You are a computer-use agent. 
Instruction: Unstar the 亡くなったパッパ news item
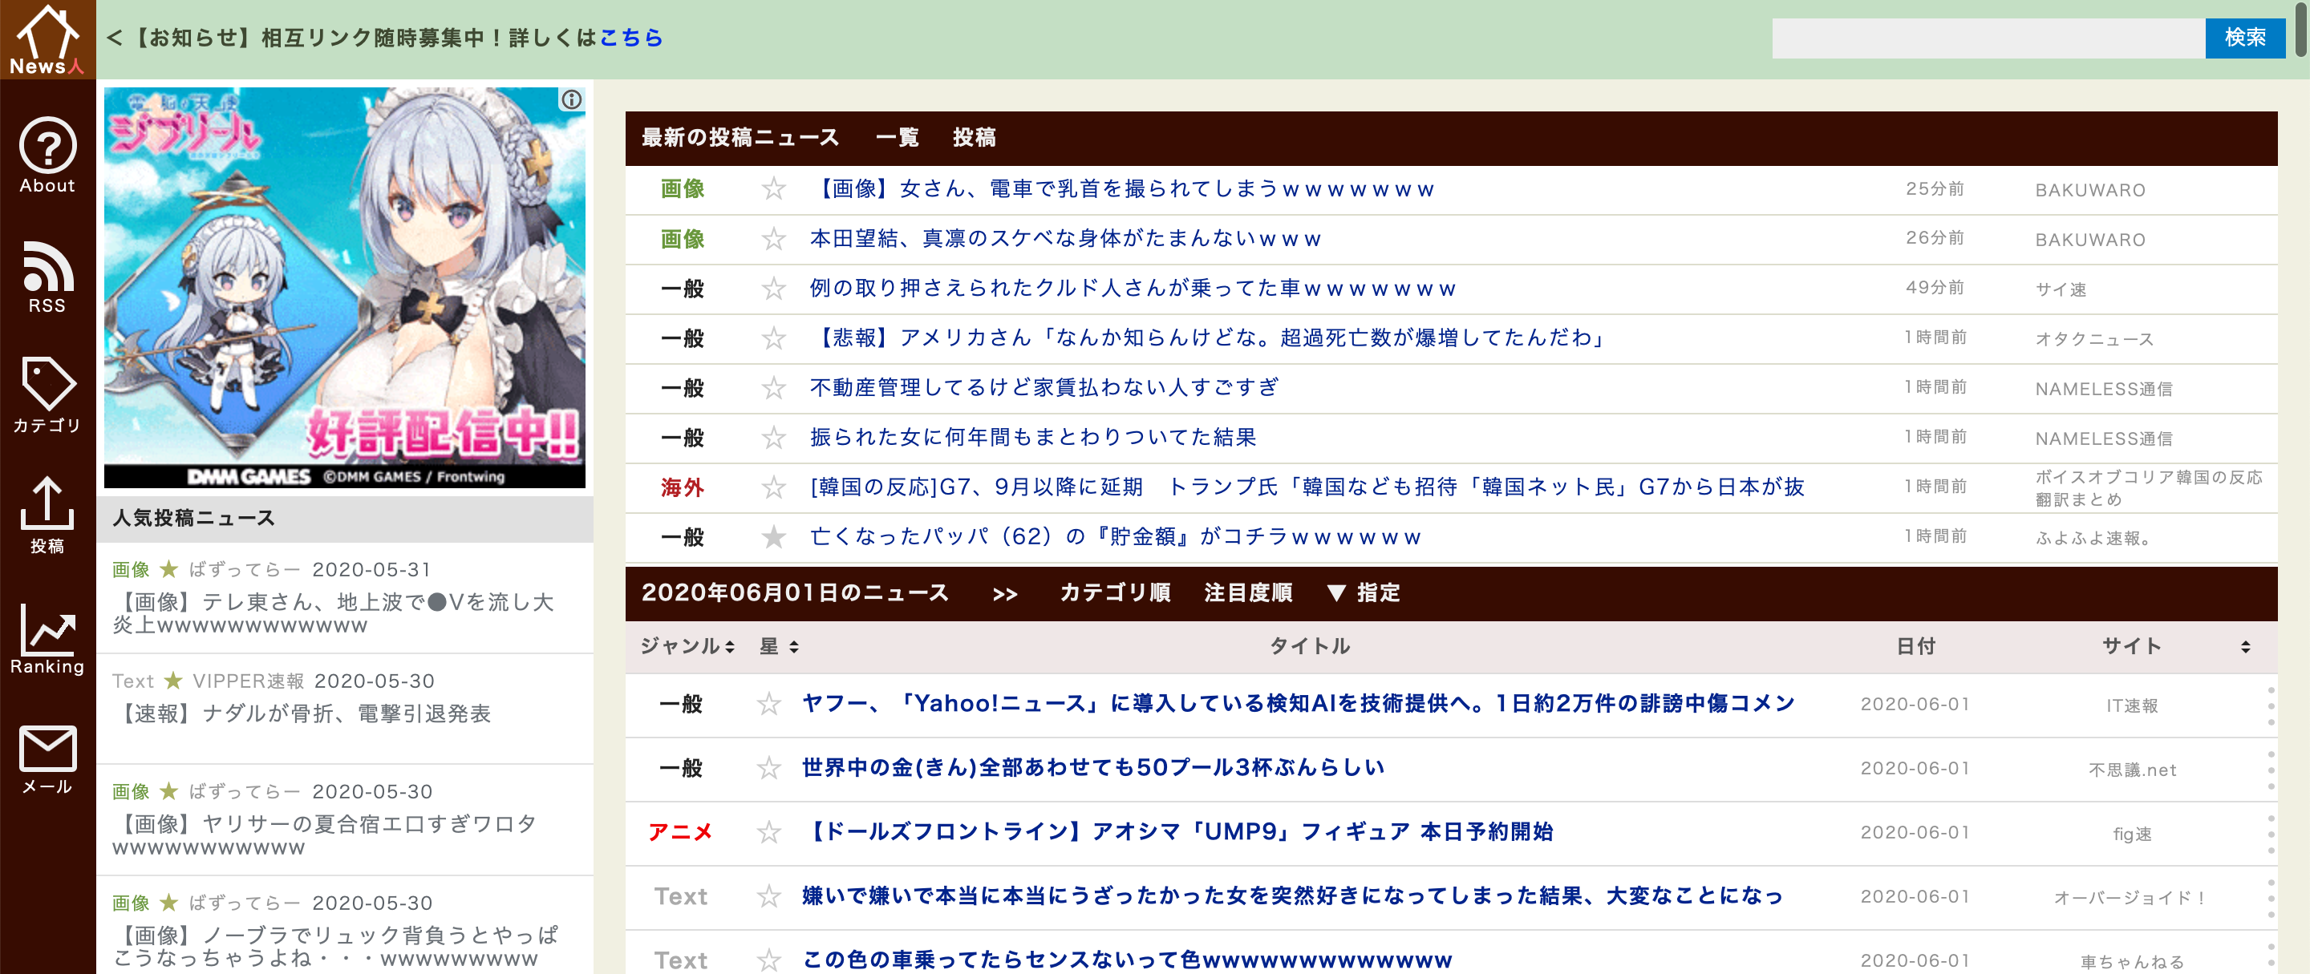(x=773, y=538)
